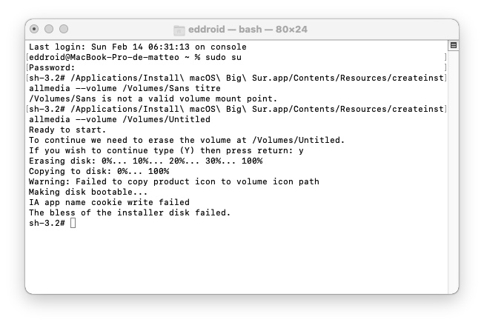Click the 'Copying to disk: 0%... 100%' line
Image resolution: width=484 pixels, height=325 pixels.
click(99, 171)
